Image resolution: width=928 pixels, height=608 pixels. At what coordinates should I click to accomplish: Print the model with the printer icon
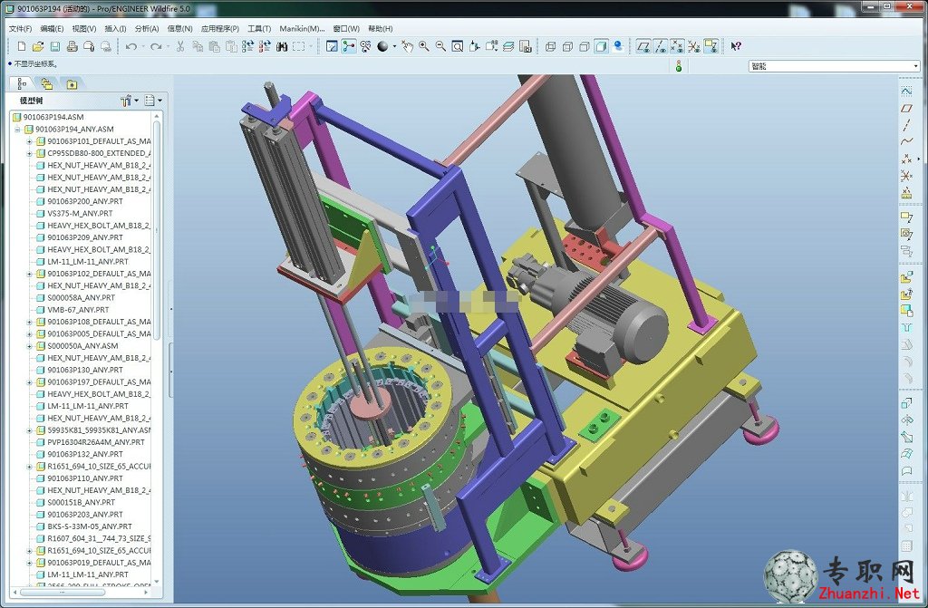[x=72, y=46]
